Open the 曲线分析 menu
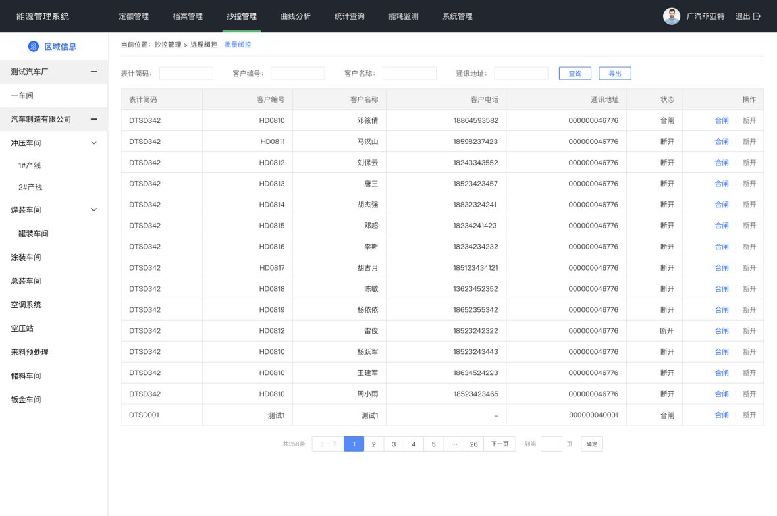777x516 pixels. (x=296, y=16)
